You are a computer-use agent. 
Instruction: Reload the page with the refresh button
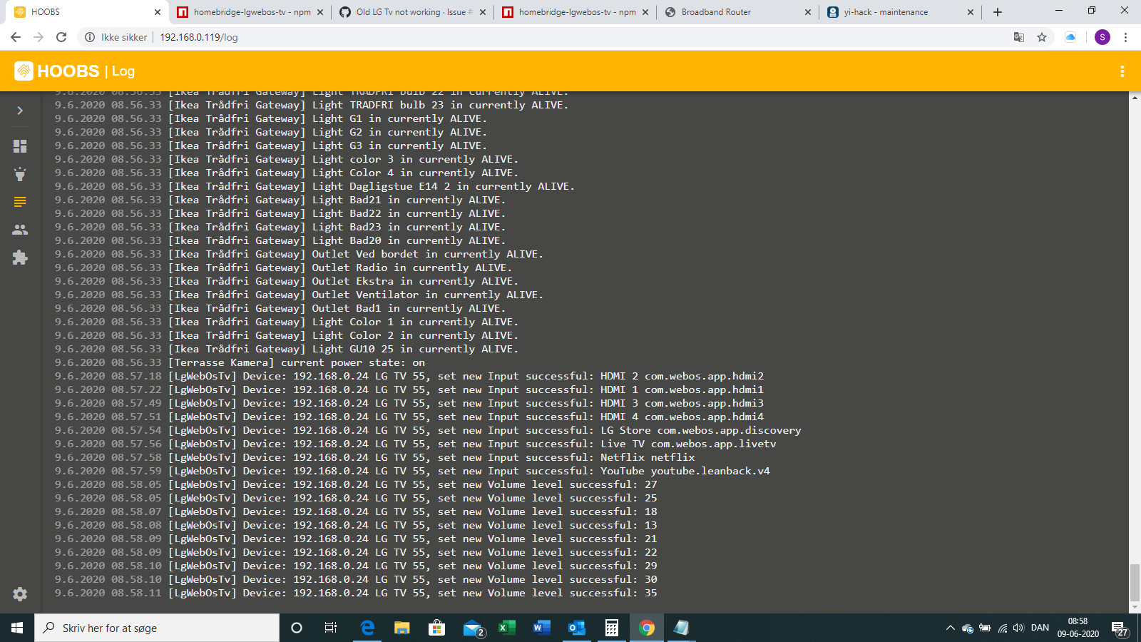[x=63, y=37]
